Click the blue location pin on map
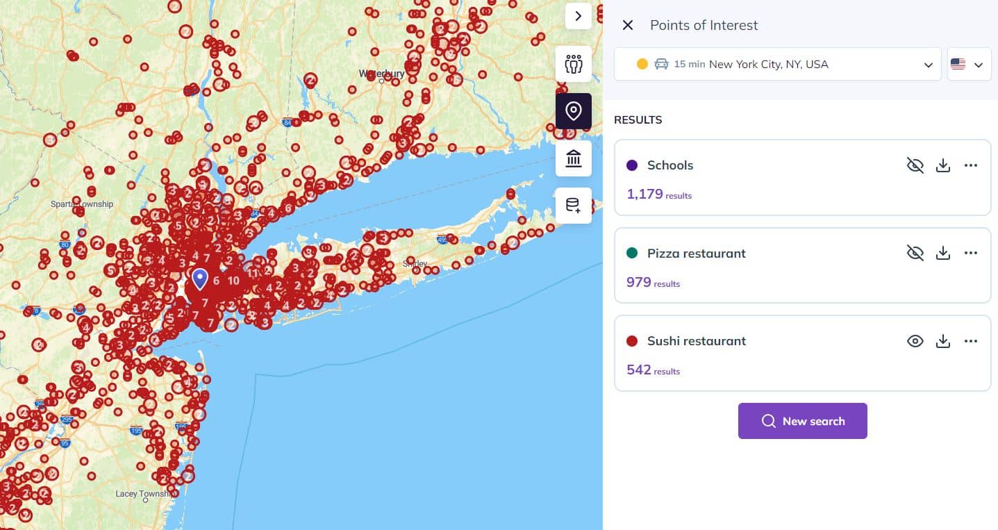 pyautogui.click(x=200, y=278)
